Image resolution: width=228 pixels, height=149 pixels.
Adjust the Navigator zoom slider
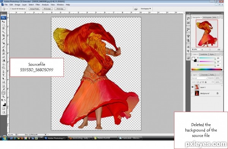click(210, 50)
